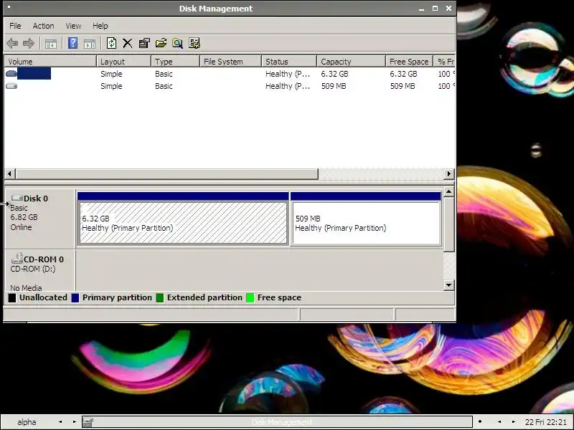
Task: Maximize the Disk Management window
Action: pos(435,8)
